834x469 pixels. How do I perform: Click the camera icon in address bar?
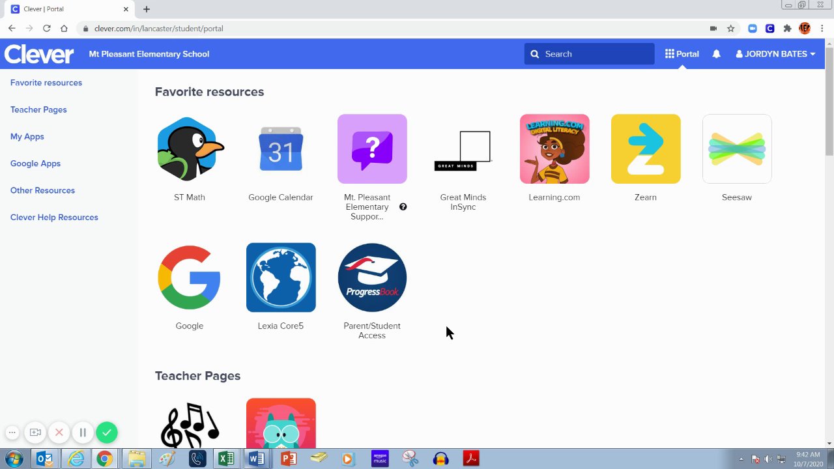click(x=713, y=29)
